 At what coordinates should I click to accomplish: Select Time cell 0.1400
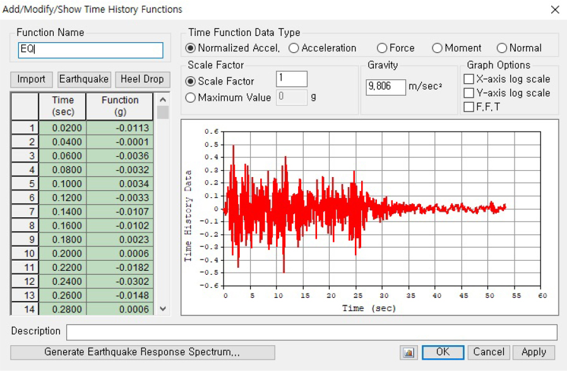click(x=63, y=212)
